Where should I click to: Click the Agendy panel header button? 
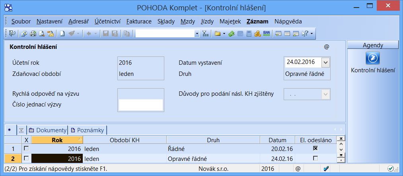coord(373,45)
